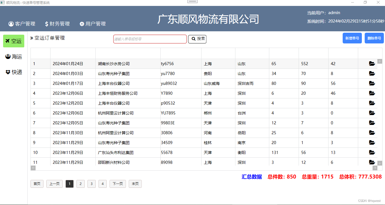Select company cell 湖南长沙水务公司
The image size is (385, 205).
click(114, 64)
